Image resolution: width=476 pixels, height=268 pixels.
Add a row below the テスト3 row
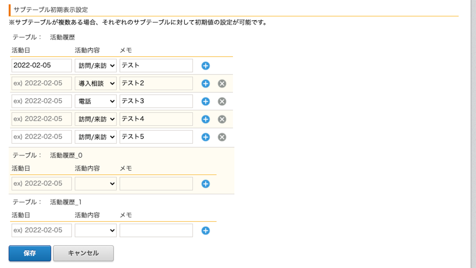pos(206,101)
